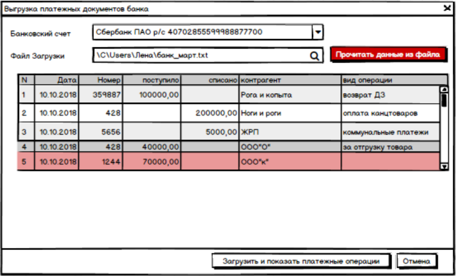Click the 40000,00 amount cell
Image resolution: width=456 pixels, height=276 pixels.
(x=152, y=147)
